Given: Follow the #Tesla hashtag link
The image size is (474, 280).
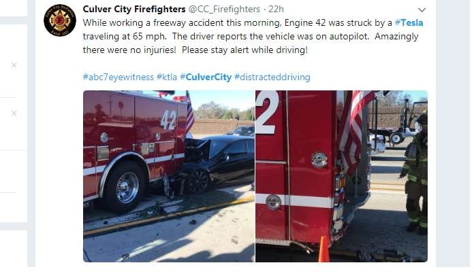Looking at the screenshot, I should coord(409,23).
